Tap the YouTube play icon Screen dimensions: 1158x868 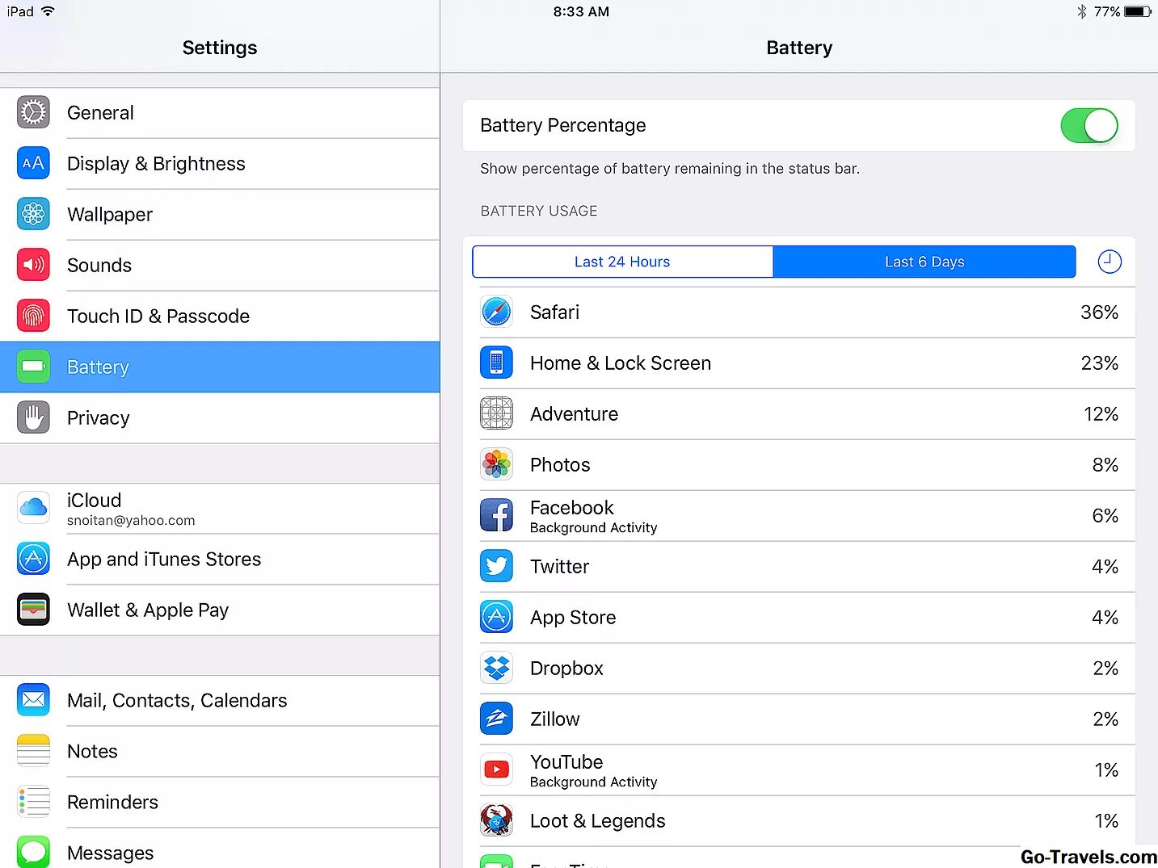496,769
